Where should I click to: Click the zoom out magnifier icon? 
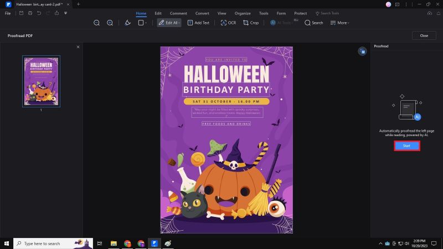click(97, 23)
